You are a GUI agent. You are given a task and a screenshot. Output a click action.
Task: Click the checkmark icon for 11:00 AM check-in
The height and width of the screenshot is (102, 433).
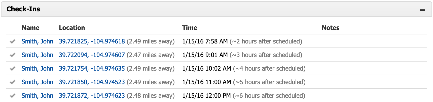[x=13, y=82]
